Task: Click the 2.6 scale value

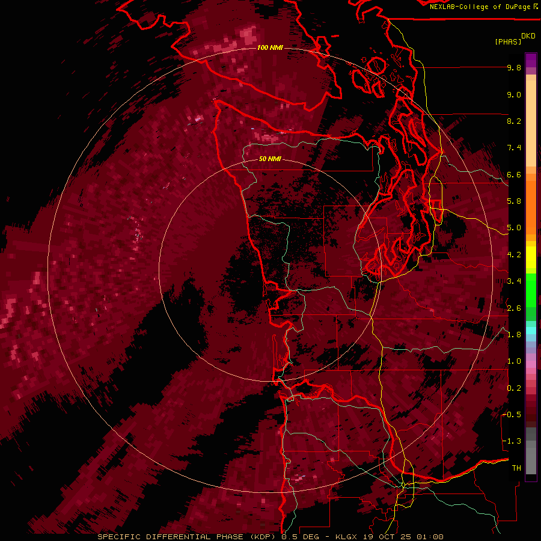Action: point(514,308)
